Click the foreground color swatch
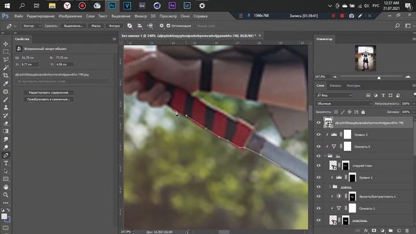Image resolution: width=416 pixels, height=234 pixels. point(4,216)
